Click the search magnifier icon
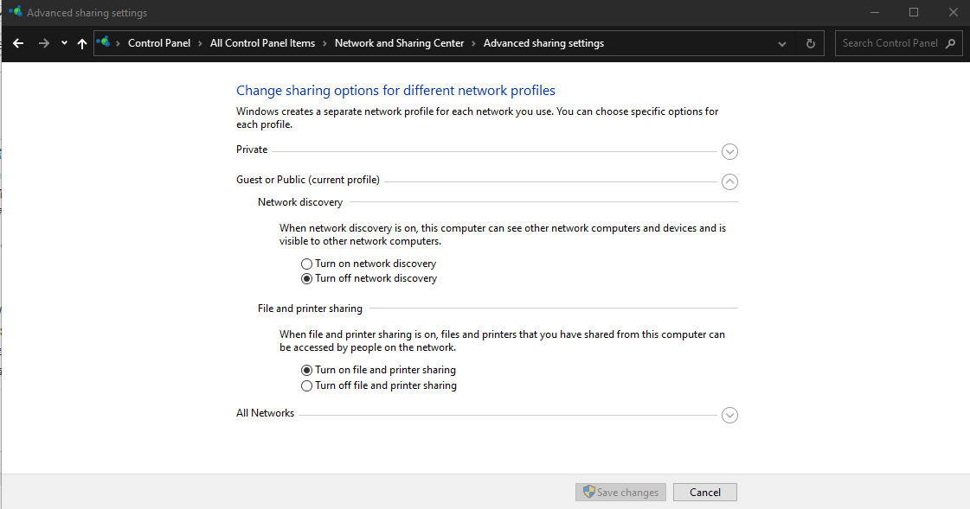Screen dimensions: 970x509 950,43
